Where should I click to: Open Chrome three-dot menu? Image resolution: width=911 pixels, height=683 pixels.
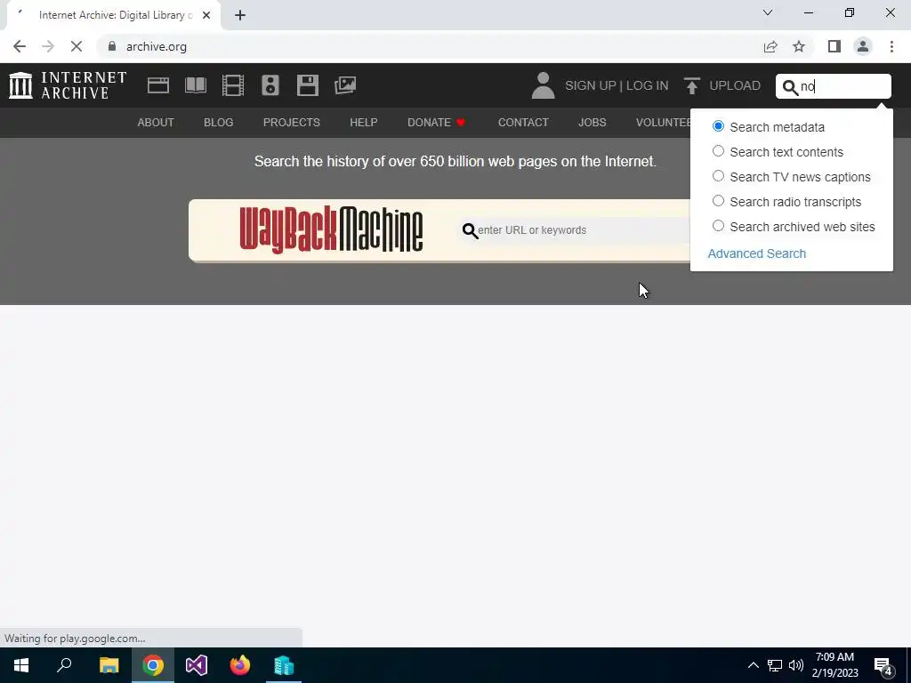click(891, 46)
